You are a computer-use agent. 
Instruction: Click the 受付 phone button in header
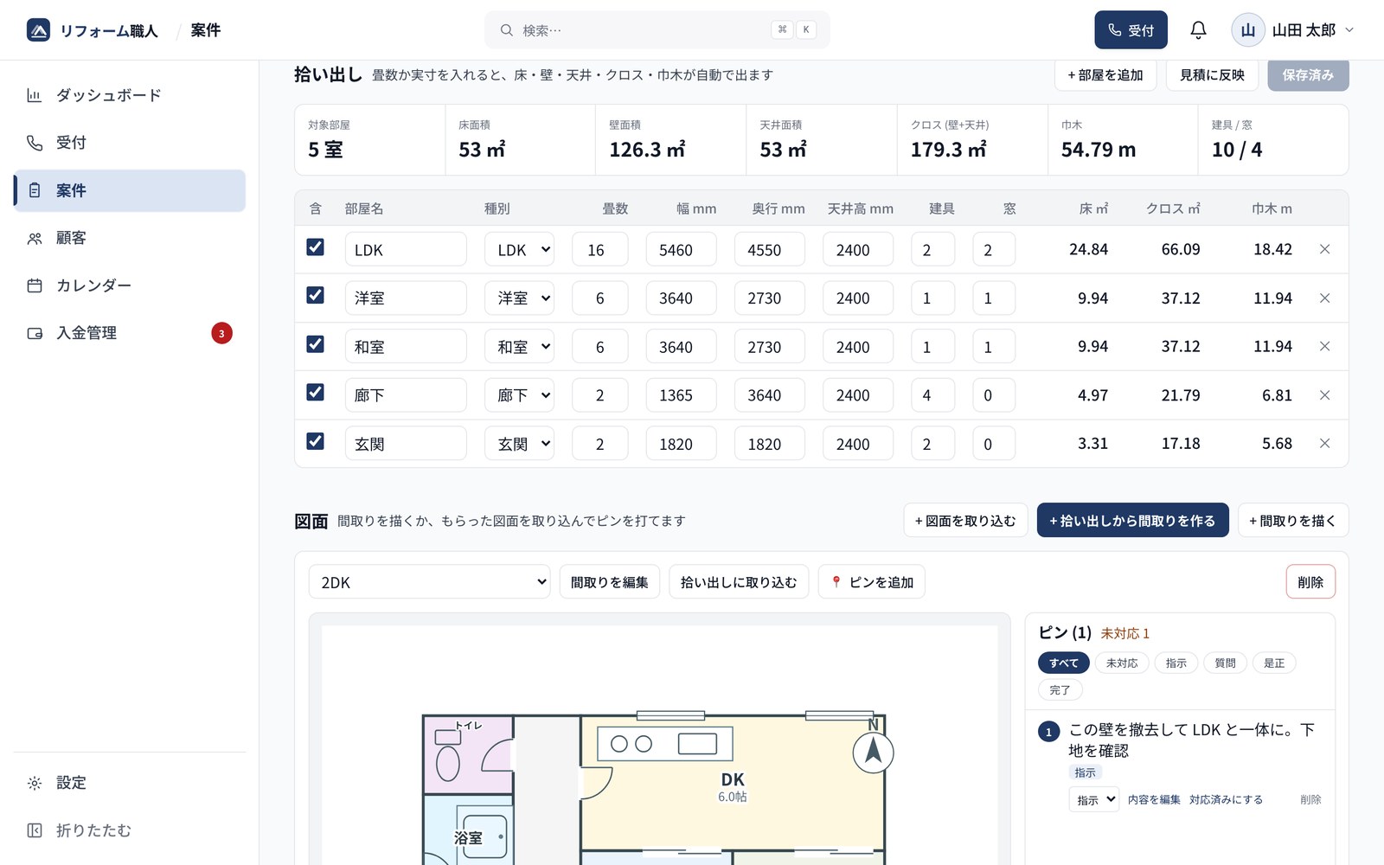point(1131,30)
